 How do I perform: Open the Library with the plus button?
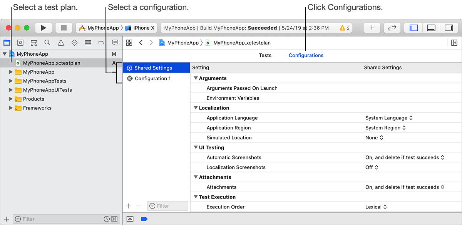pyautogui.click(x=372, y=28)
